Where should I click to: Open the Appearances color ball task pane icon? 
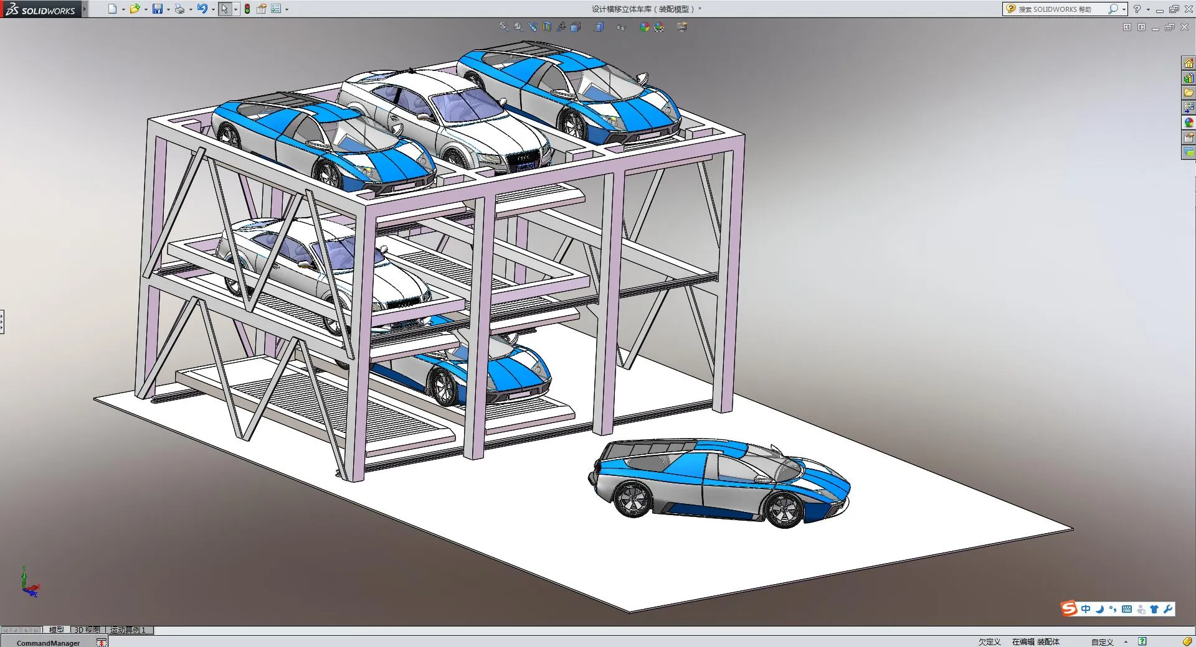coord(1189,123)
